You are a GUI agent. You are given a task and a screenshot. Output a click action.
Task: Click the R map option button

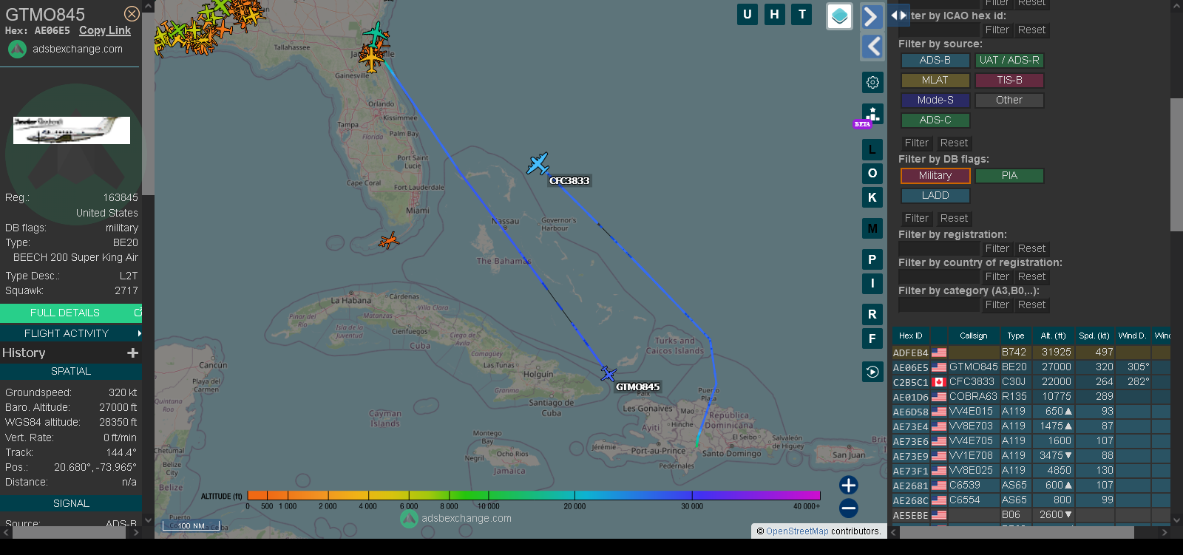click(872, 314)
